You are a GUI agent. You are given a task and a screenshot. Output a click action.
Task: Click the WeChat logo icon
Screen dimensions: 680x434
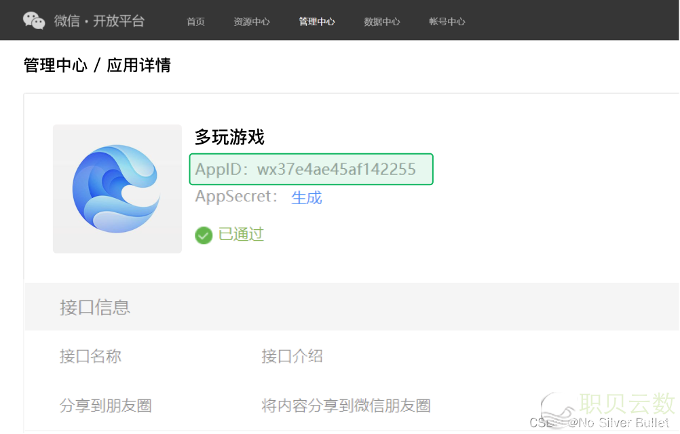point(34,20)
